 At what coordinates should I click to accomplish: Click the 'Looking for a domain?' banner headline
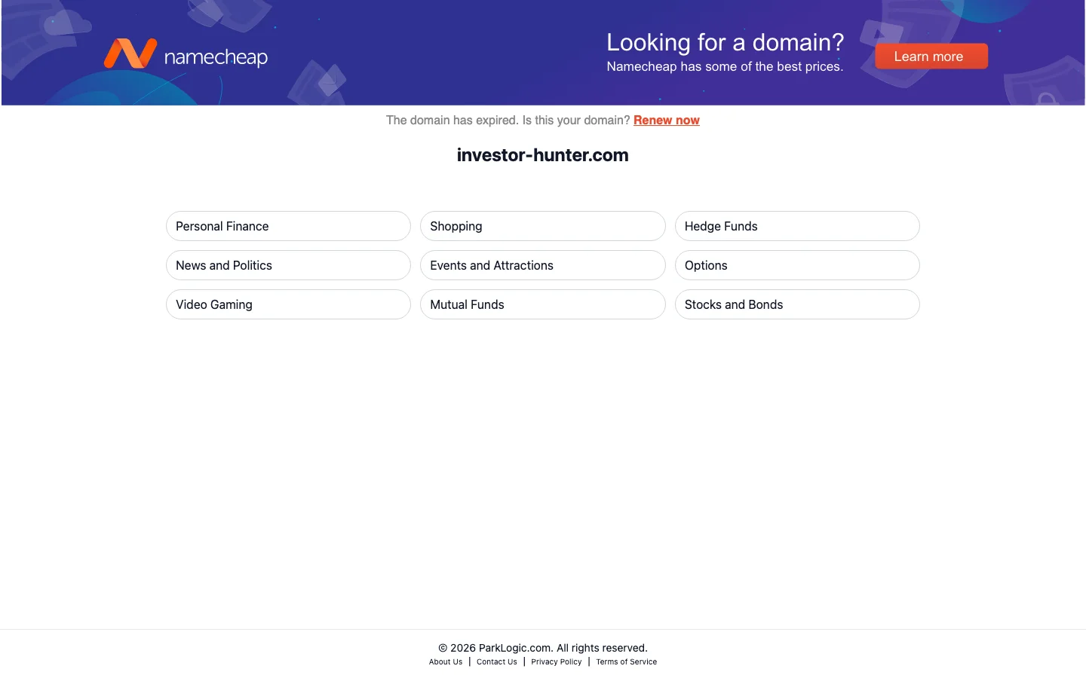(x=726, y=42)
